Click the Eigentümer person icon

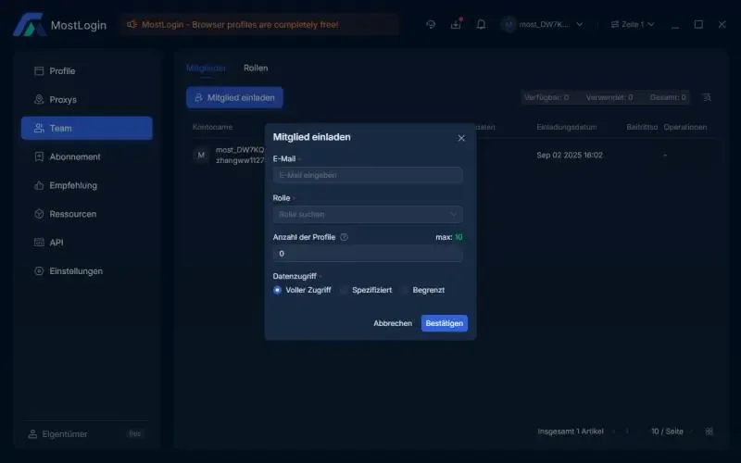click(x=32, y=433)
